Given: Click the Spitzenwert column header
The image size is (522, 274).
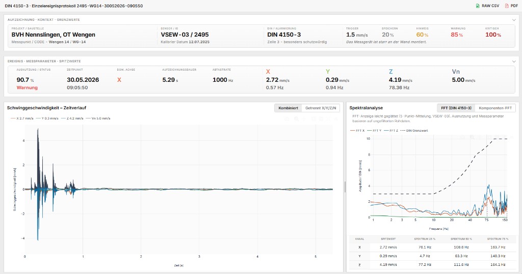Looking at the screenshot, I should (x=388, y=239).
